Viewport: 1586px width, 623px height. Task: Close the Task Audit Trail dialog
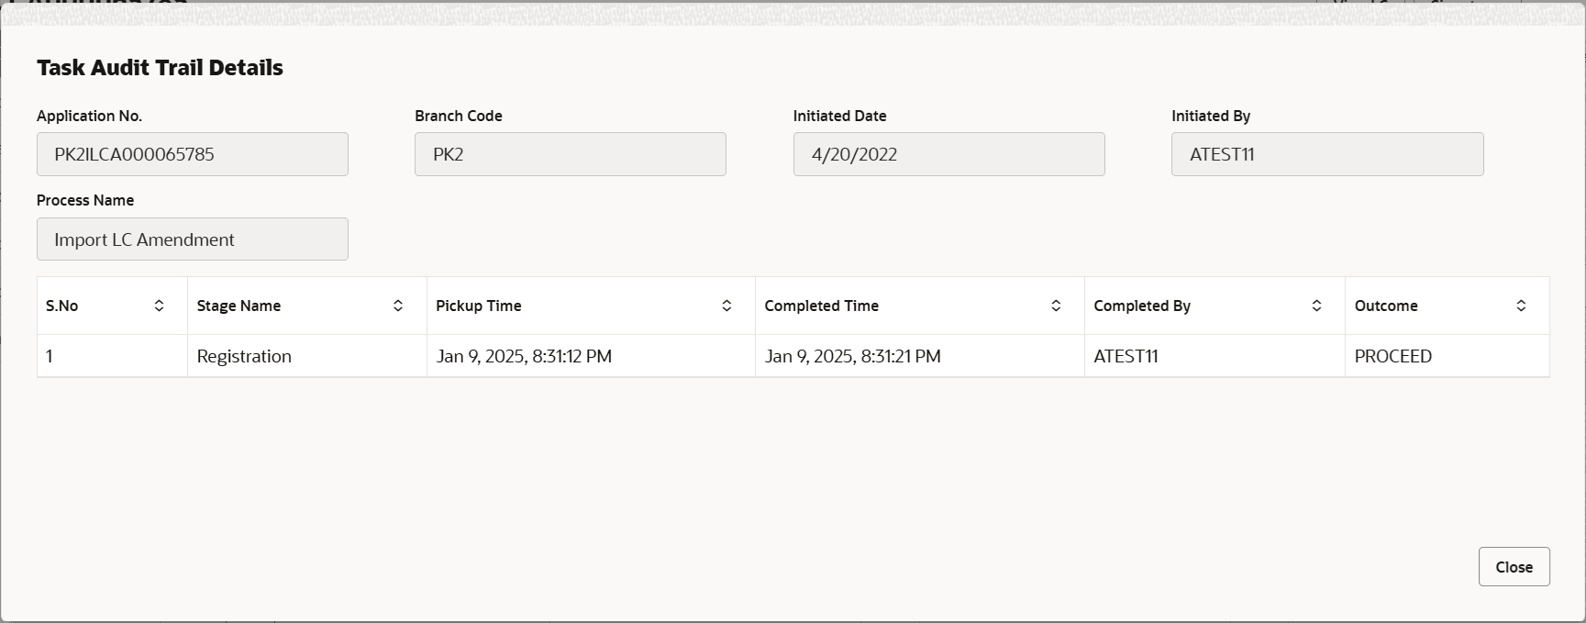[1514, 567]
